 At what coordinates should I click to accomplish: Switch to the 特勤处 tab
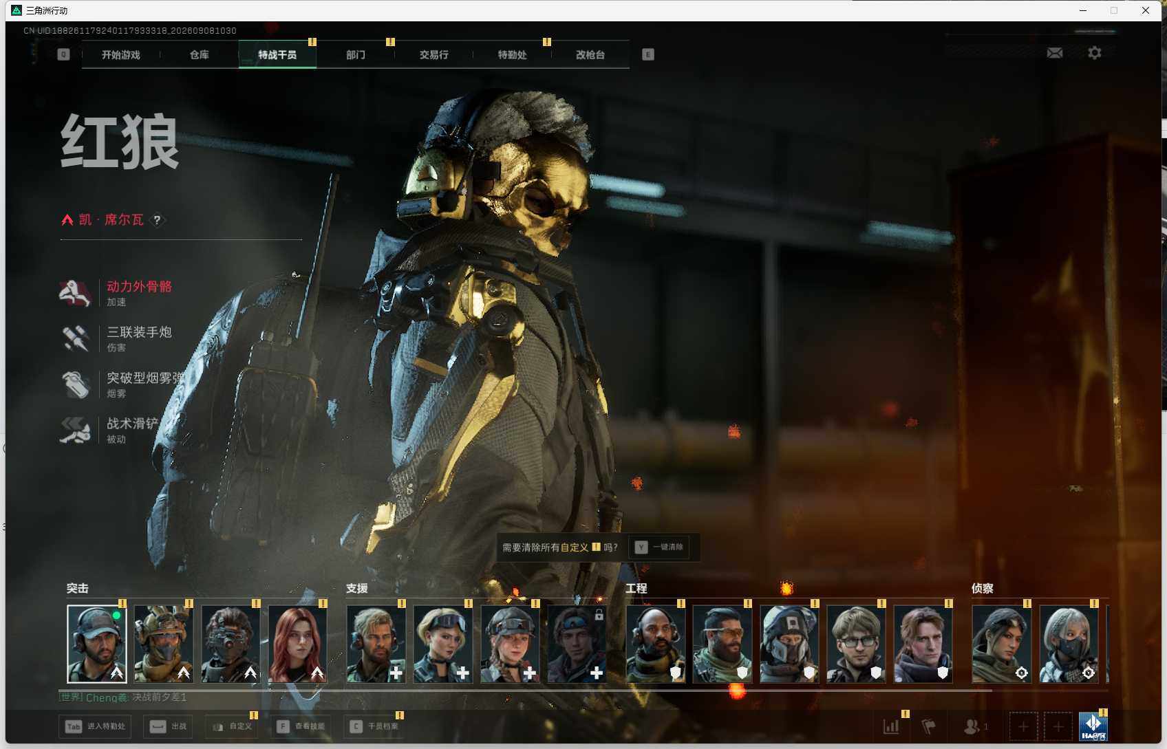pyautogui.click(x=513, y=55)
